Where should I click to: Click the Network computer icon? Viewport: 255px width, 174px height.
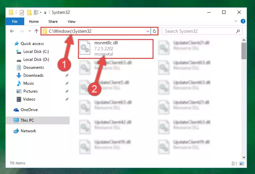(x=16, y=131)
